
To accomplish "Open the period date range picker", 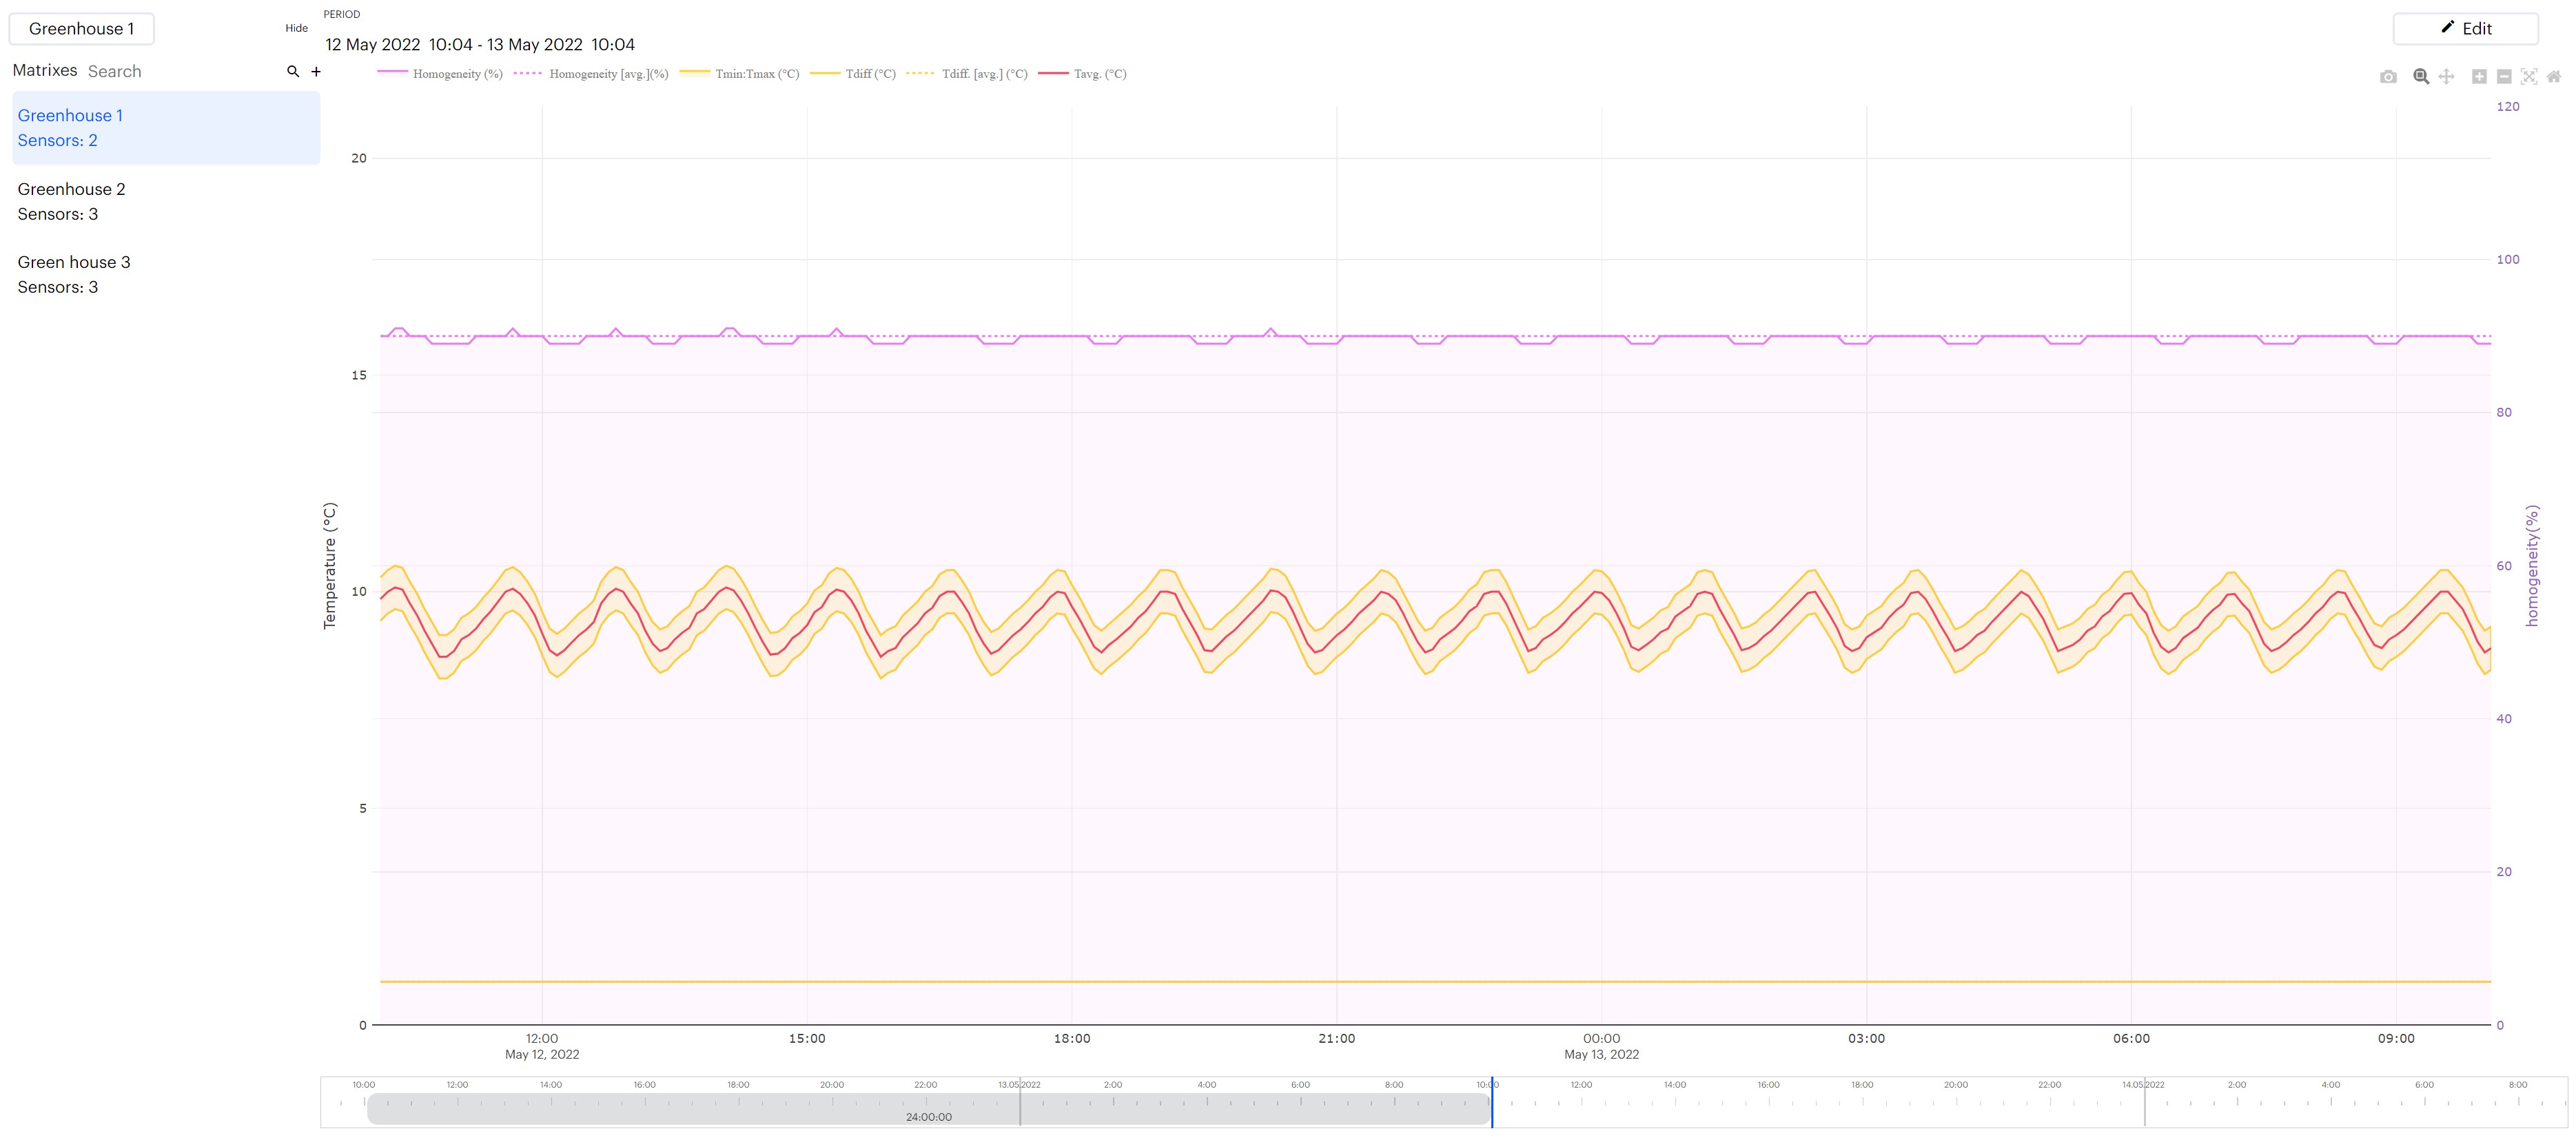I will point(480,45).
